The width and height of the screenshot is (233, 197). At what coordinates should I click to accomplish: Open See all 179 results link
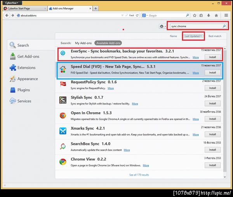pyautogui.click(x=139, y=175)
